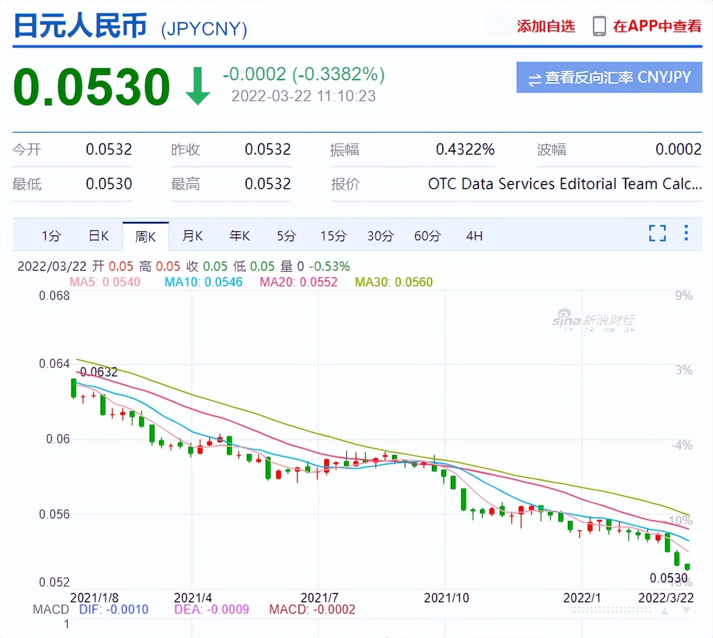Open the 4H timeframe
713x638 pixels.
pos(474,236)
